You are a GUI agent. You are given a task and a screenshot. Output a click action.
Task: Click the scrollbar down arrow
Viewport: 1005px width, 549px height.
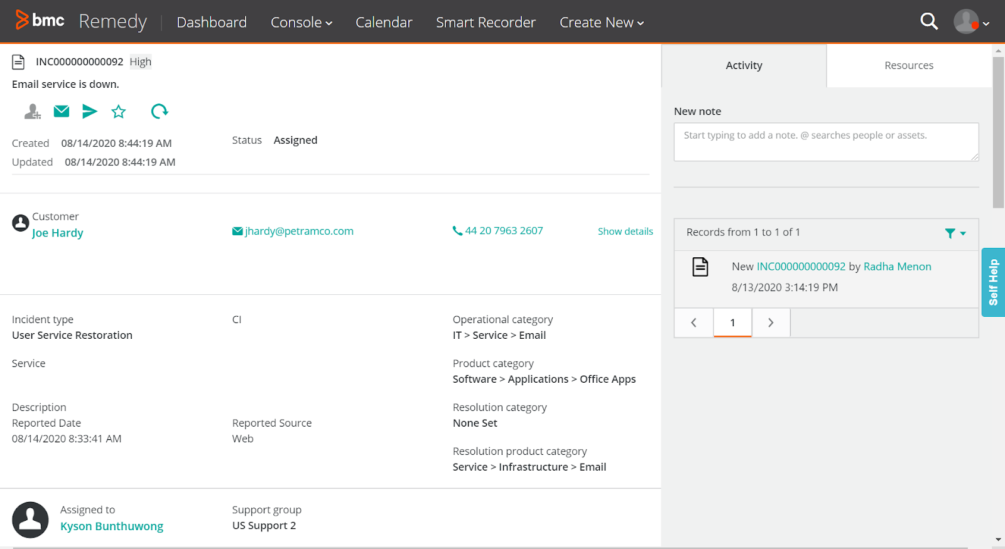click(999, 540)
